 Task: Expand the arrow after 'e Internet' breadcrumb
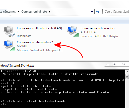point(19,12)
